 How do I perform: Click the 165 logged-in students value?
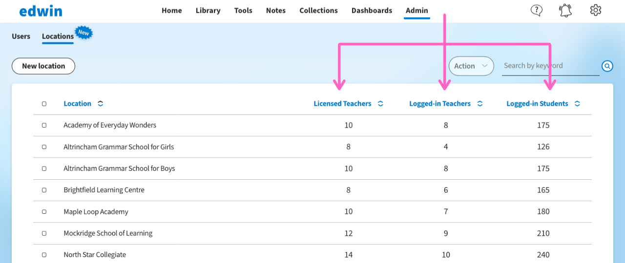coord(543,190)
